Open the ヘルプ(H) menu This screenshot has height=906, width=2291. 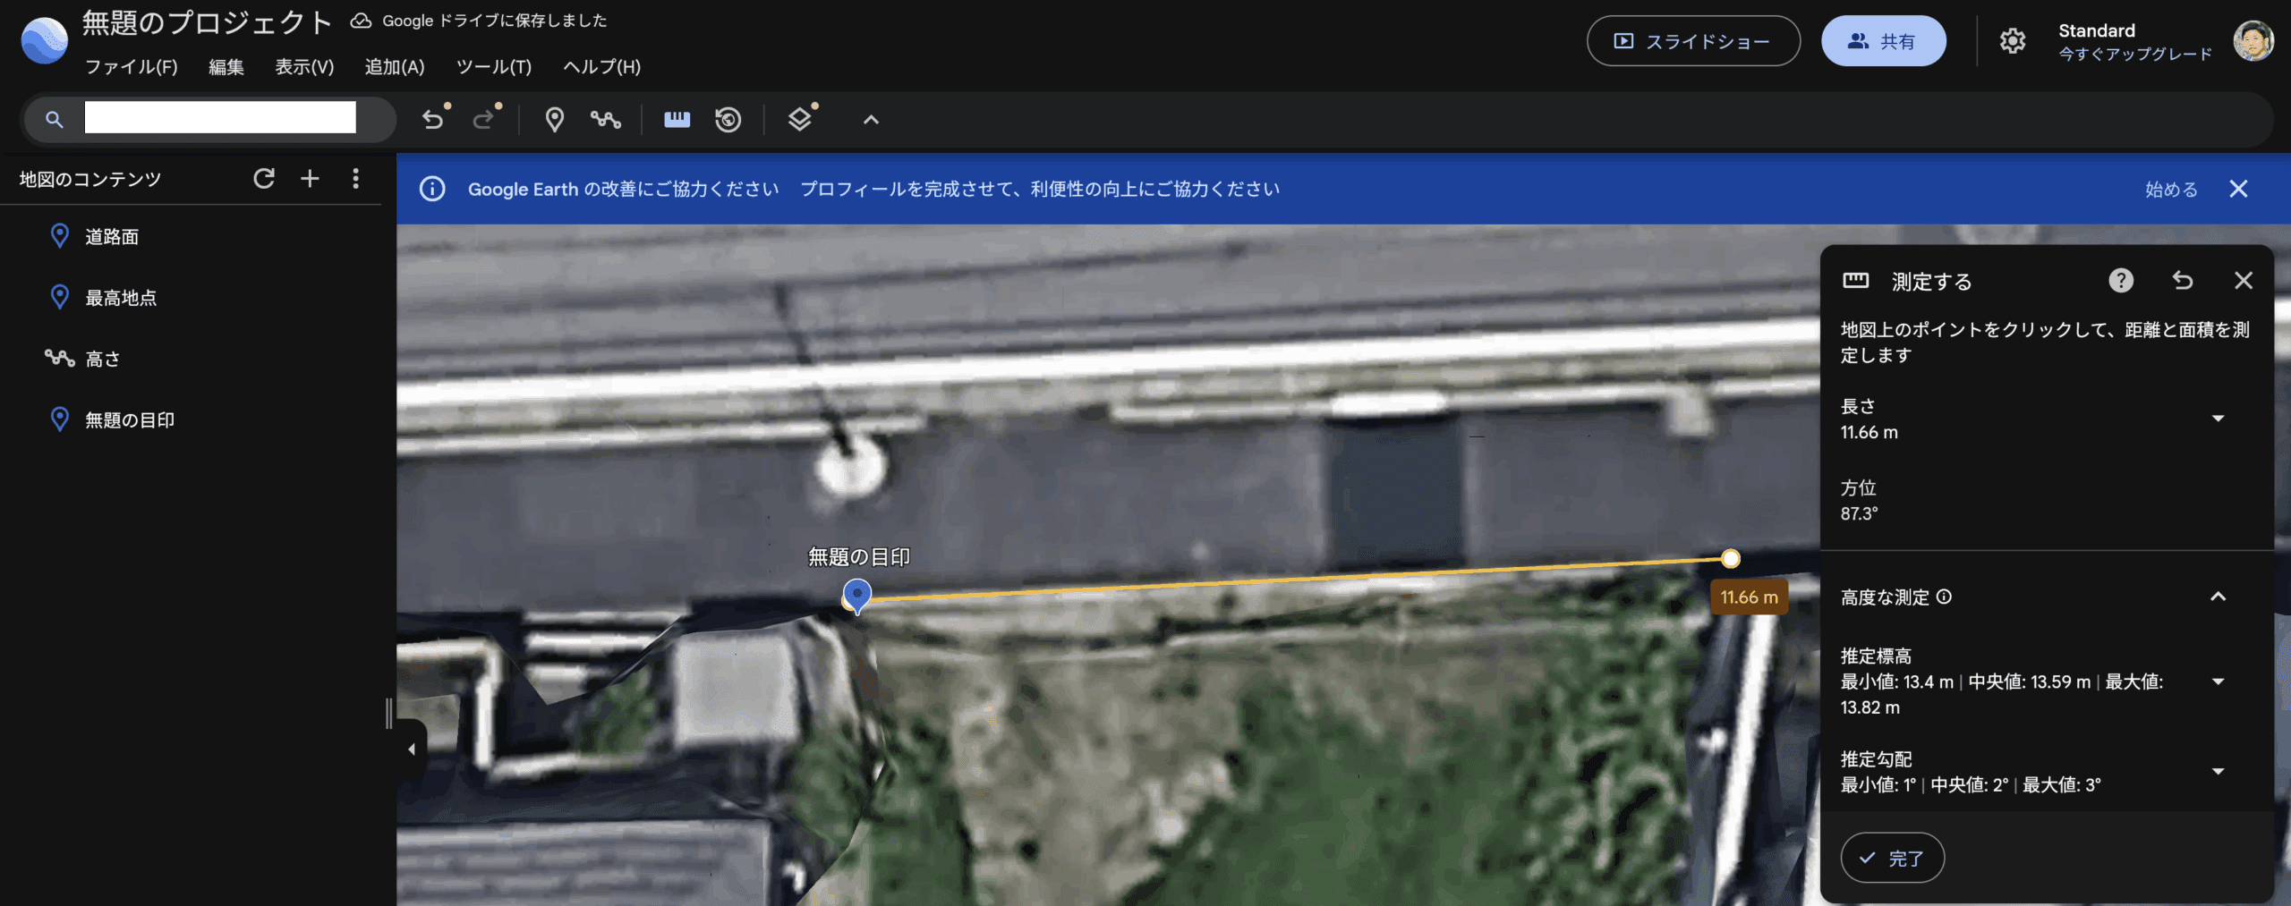point(602,67)
